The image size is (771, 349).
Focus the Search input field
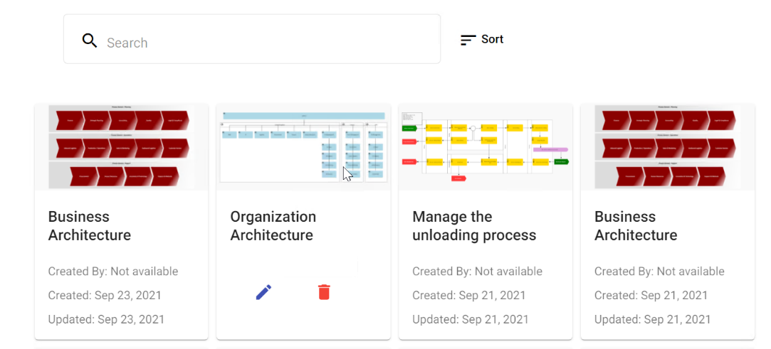pos(263,43)
